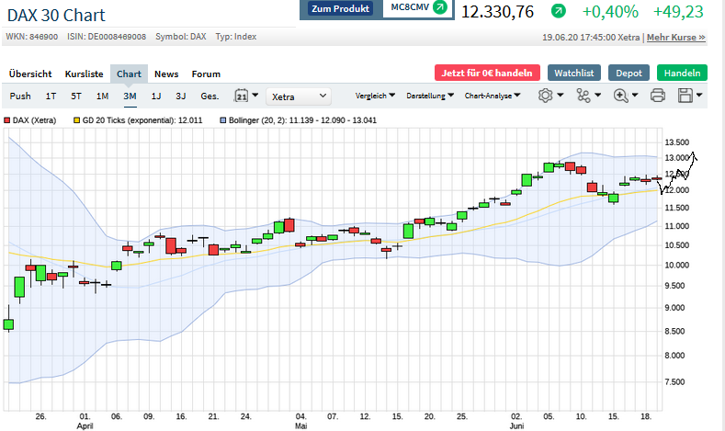Click the +49,23 change value
The image size is (725, 431).
[x=678, y=12]
